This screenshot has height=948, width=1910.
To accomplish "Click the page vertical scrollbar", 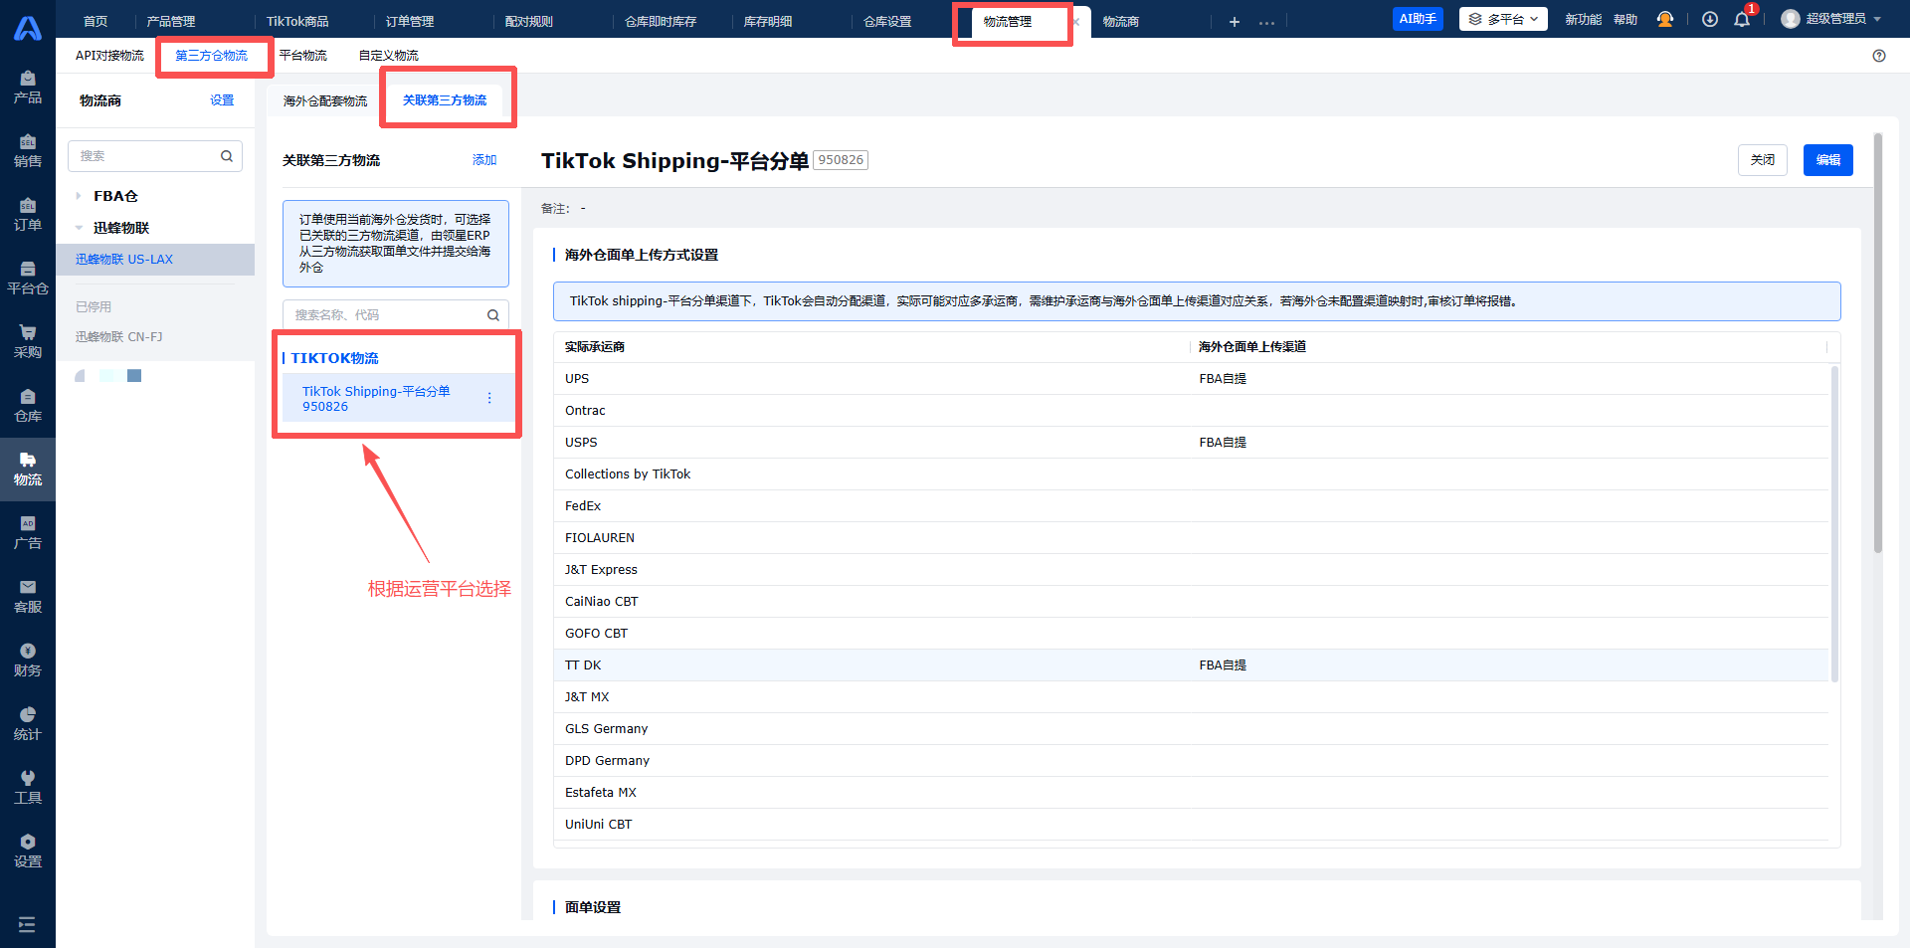I will pos(1878,343).
